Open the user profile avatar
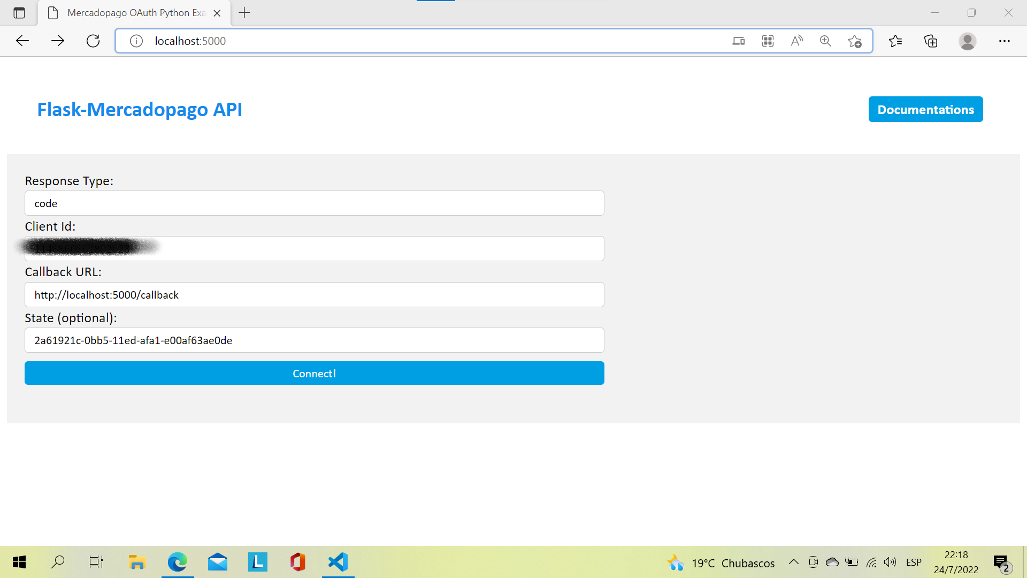The width and height of the screenshot is (1027, 578). click(x=967, y=41)
